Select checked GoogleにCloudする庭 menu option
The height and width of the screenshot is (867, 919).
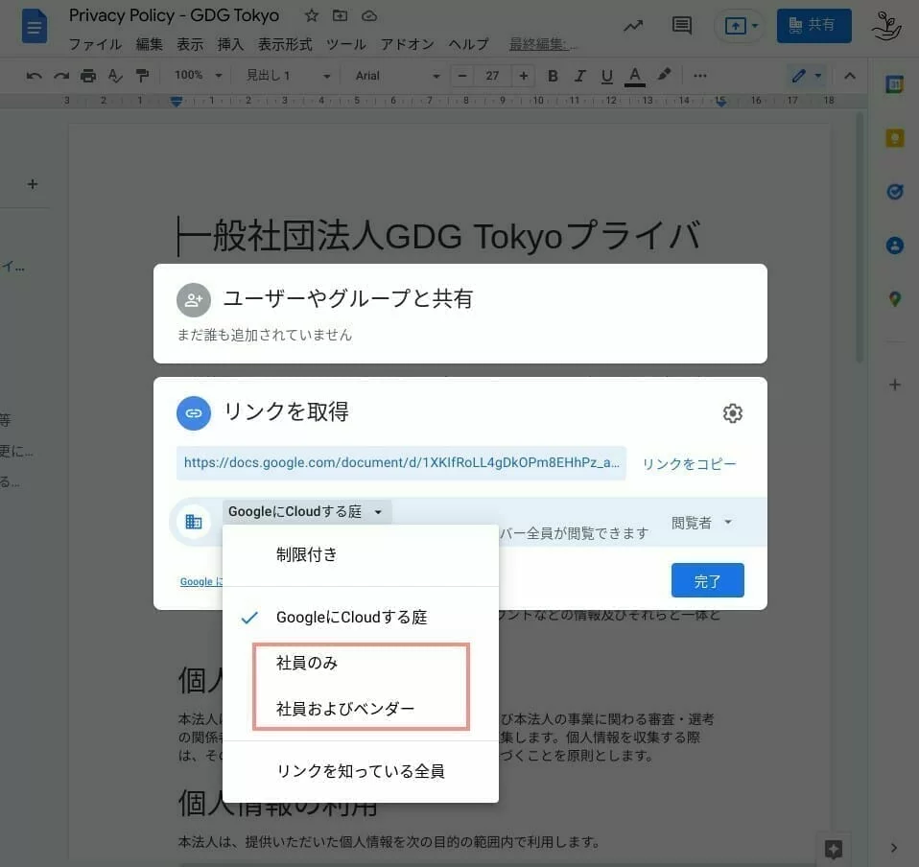(x=361, y=618)
